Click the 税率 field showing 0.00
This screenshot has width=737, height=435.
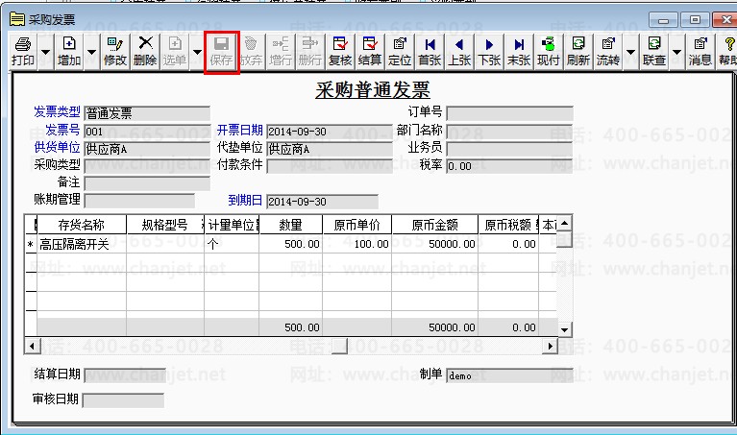coord(509,166)
